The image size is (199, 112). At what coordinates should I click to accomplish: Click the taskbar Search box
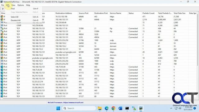click(79, 108)
